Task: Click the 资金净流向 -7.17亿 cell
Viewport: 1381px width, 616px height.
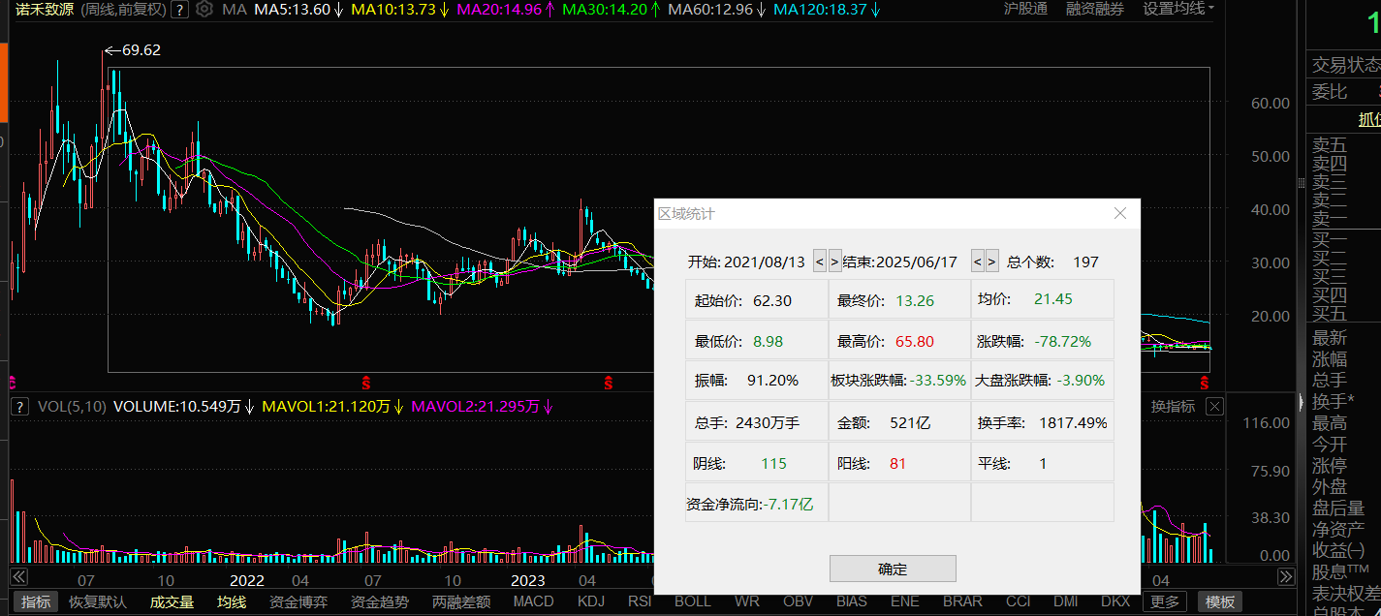Action: tap(756, 504)
